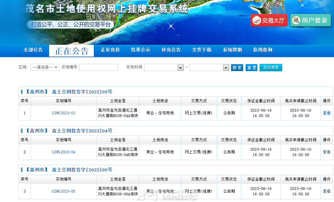The image size is (334, 202).
Task: Open the 结果公示 tab
Action: coord(141,50)
